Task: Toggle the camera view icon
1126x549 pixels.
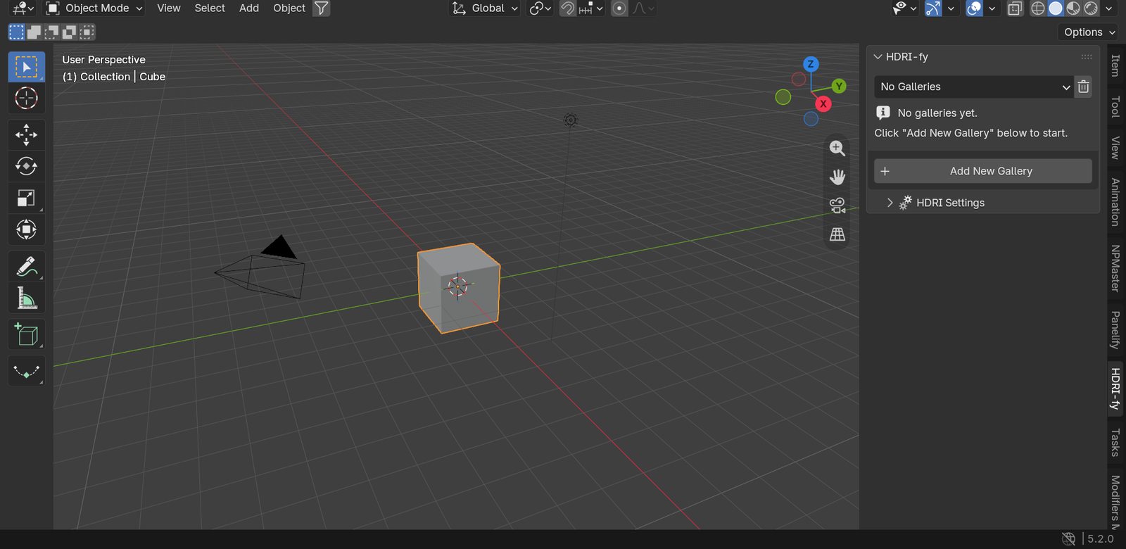Action: 837,206
